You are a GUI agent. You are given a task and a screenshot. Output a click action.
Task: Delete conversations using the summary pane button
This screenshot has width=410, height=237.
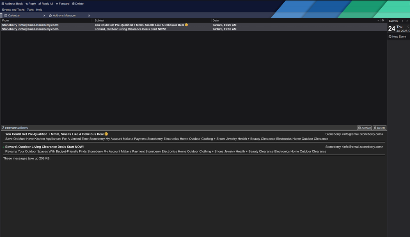[380, 128]
